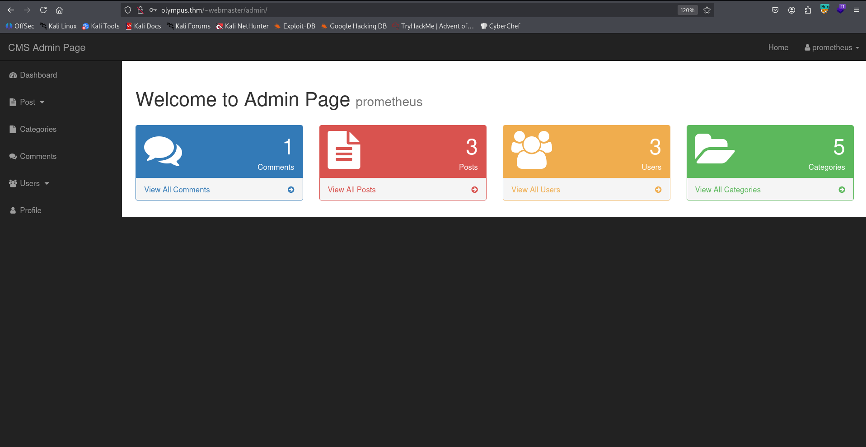Click the arrow icon on View All Posts
The image size is (866, 447).
474,190
